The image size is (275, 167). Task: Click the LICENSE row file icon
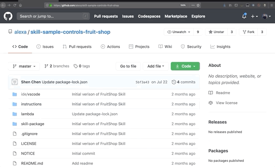[x=15, y=144]
